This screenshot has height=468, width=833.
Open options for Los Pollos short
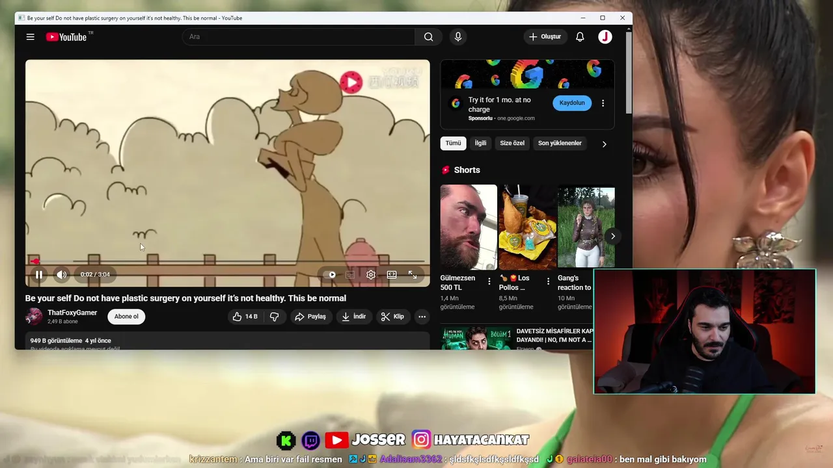point(548,281)
